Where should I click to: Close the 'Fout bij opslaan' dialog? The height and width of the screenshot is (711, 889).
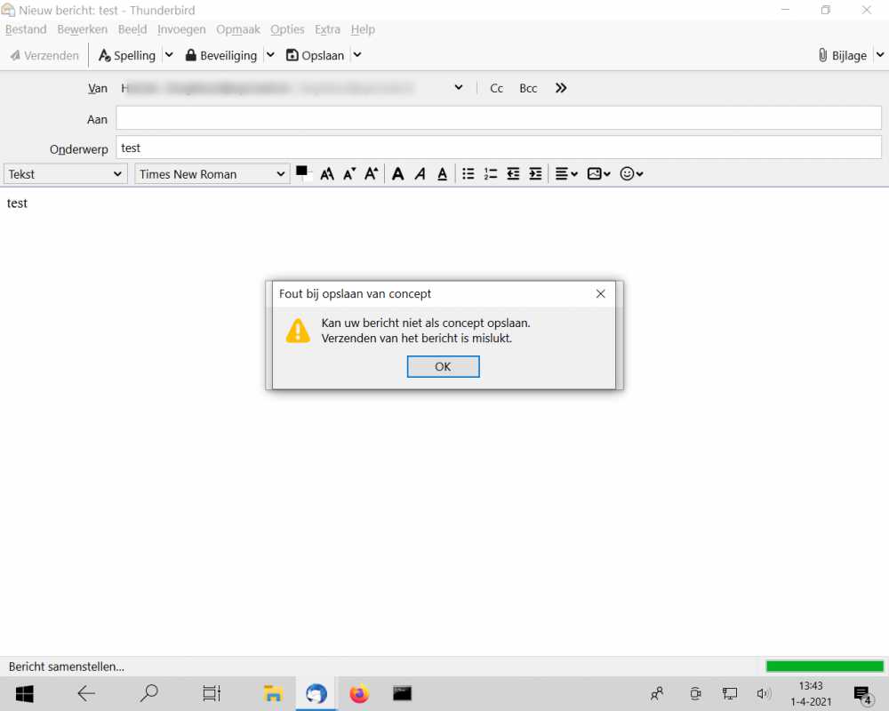[x=600, y=293]
